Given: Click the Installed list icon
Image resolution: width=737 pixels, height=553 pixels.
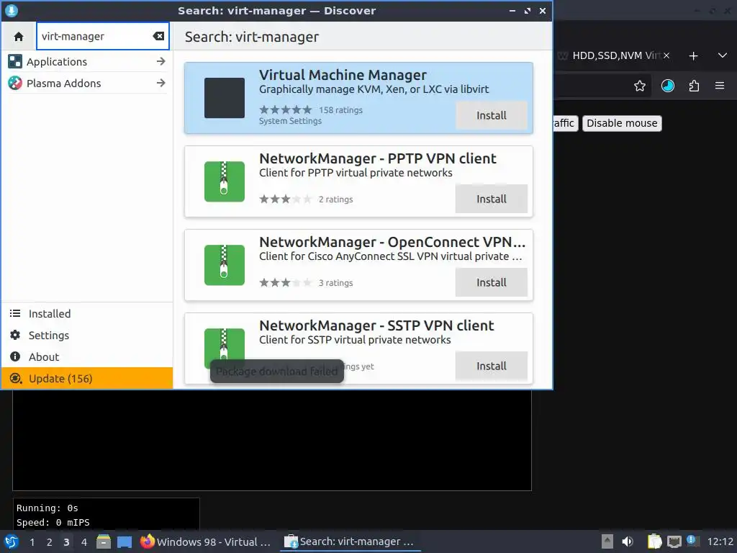Looking at the screenshot, I should point(15,313).
